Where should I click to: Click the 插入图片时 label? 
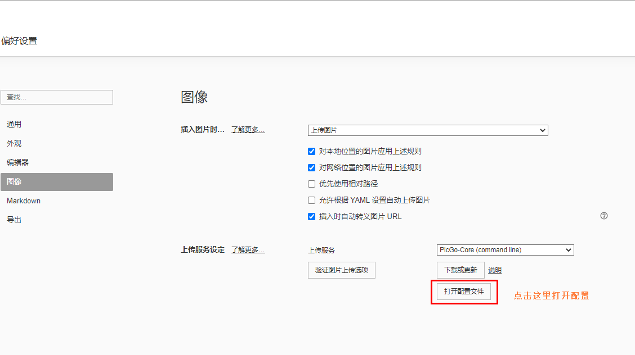203,130
